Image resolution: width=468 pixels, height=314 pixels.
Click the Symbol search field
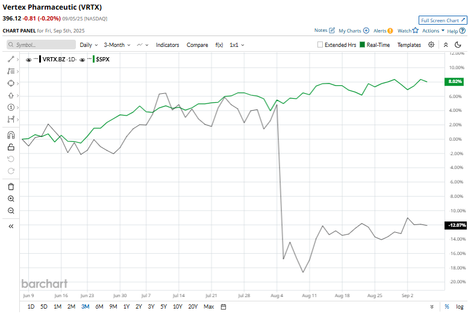[41, 45]
